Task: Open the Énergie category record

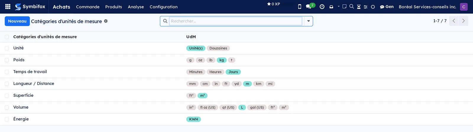Action: (21, 119)
